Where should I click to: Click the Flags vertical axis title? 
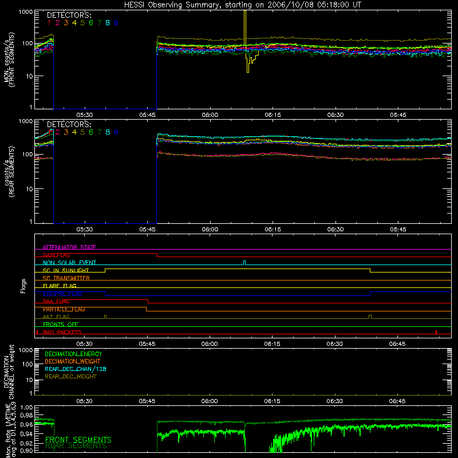[23, 286]
